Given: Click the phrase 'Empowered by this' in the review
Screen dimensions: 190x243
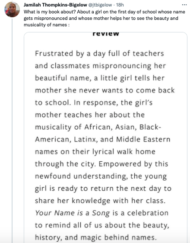Looking at the screenshot, I should 133,164.
